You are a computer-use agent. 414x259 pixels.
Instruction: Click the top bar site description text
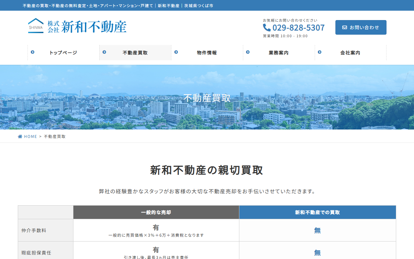[x=118, y=6]
